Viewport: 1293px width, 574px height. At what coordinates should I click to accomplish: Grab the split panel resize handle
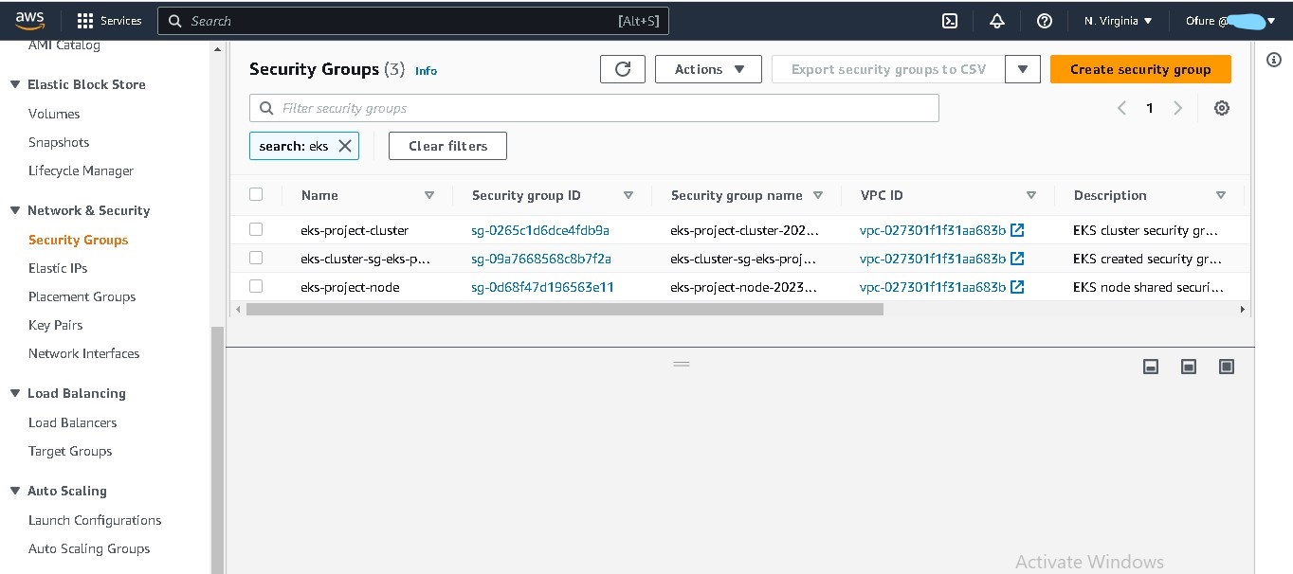(682, 364)
